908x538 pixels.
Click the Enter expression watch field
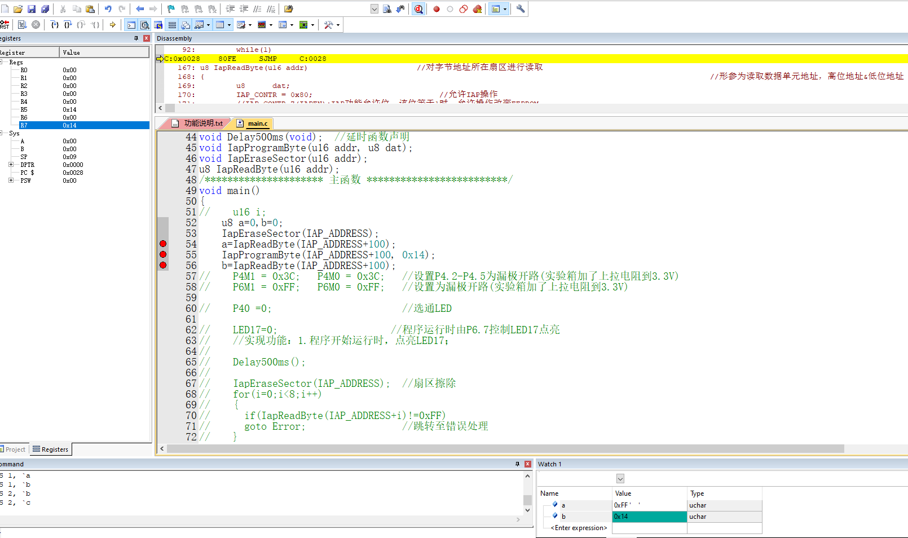pyautogui.click(x=579, y=528)
